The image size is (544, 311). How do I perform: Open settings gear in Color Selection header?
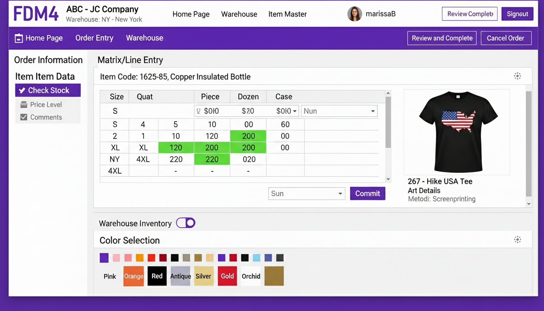517,240
